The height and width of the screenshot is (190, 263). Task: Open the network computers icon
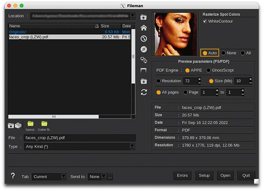pos(143,60)
